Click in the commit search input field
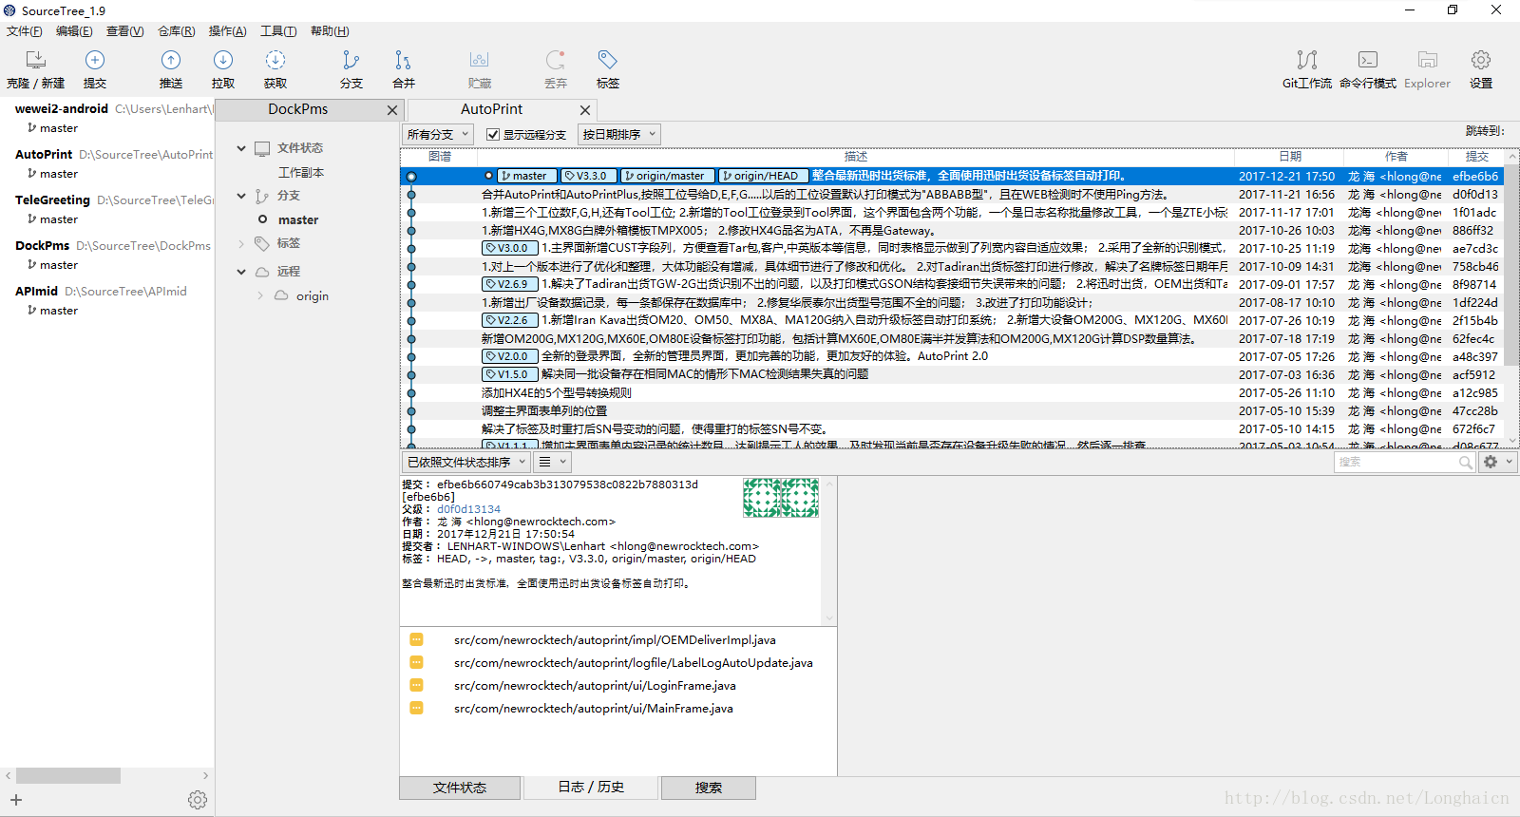Image resolution: width=1520 pixels, height=817 pixels. tap(1395, 462)
